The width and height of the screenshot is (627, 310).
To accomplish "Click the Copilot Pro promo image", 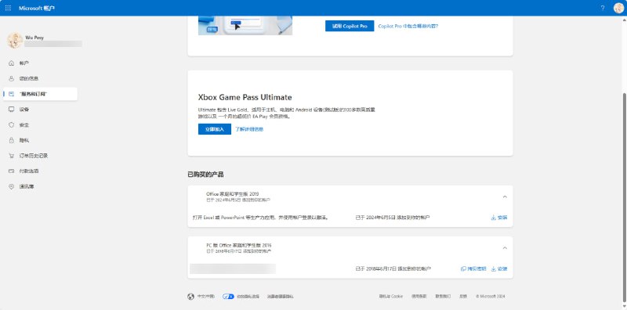I will tap(245, 26).
